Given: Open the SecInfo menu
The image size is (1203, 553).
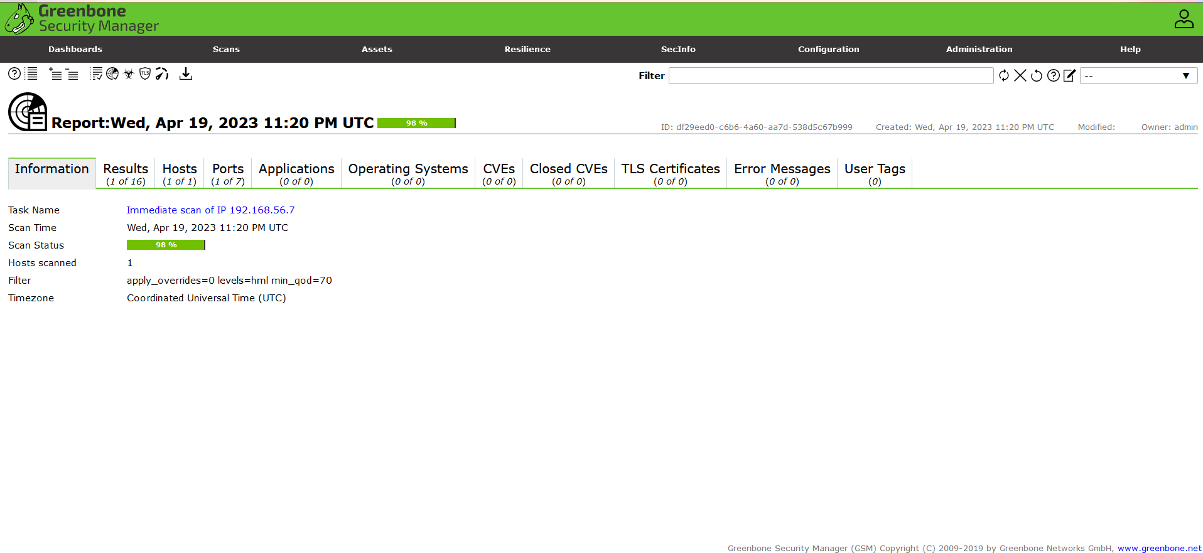Looking at the screenshot, I should [x=678, y=49].
